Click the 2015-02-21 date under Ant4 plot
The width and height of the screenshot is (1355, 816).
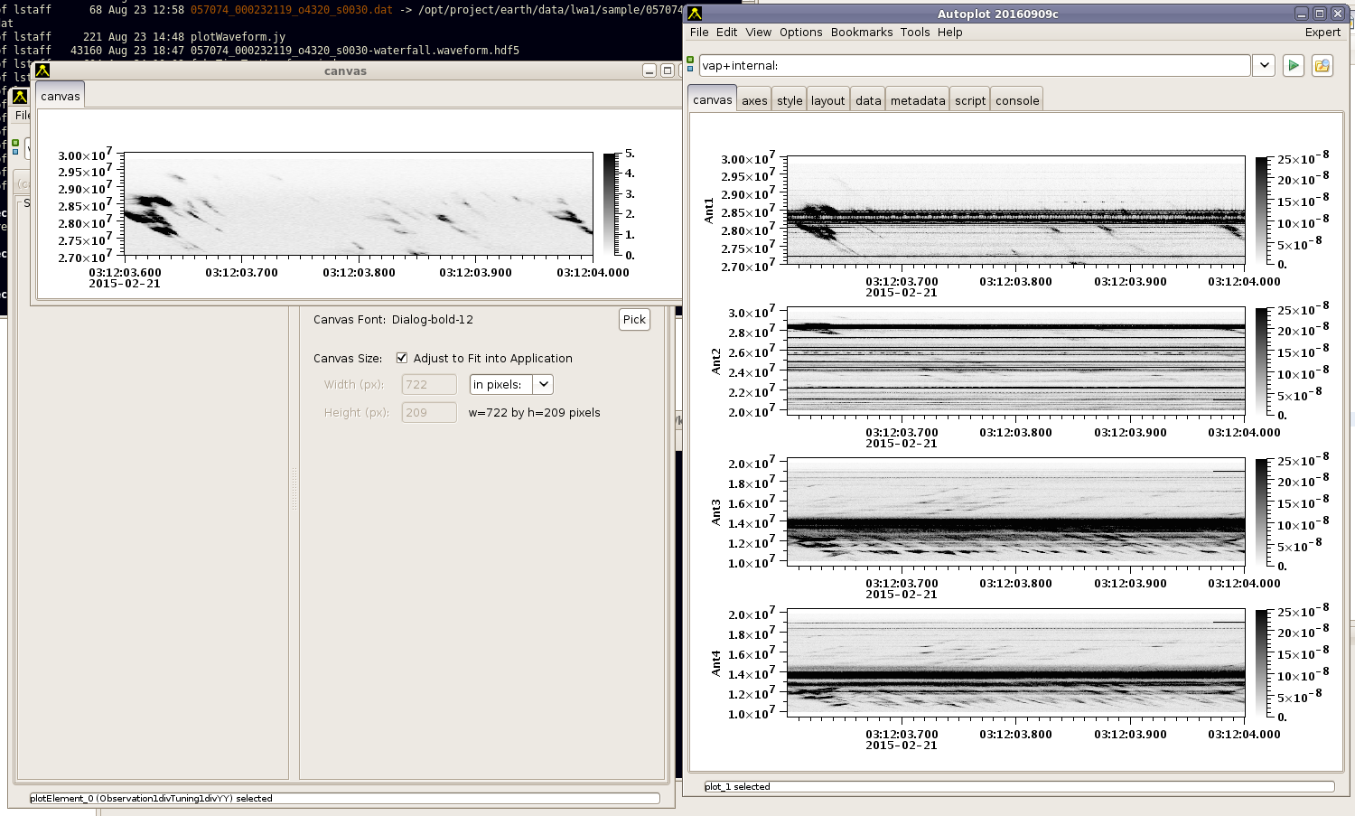[x=902, y=746]
